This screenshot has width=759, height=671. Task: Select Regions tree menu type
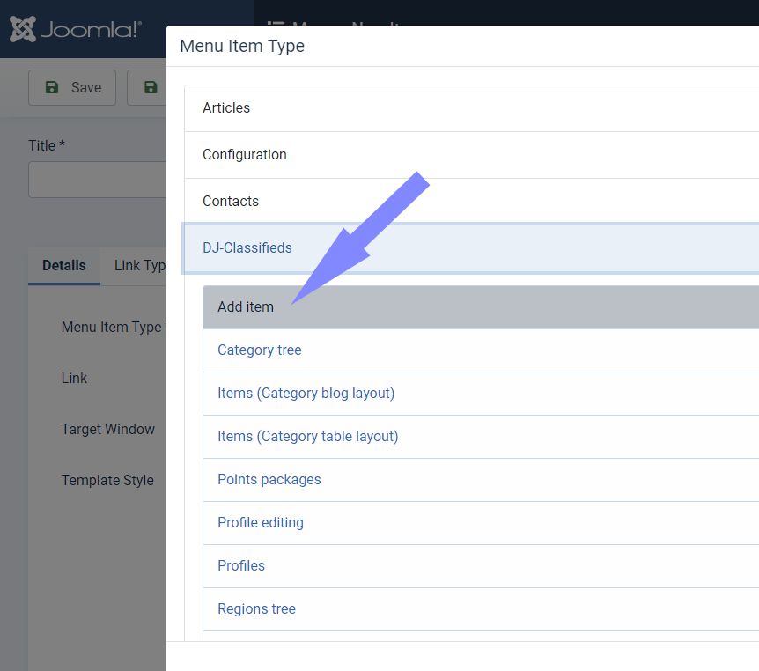coord(481,609)
